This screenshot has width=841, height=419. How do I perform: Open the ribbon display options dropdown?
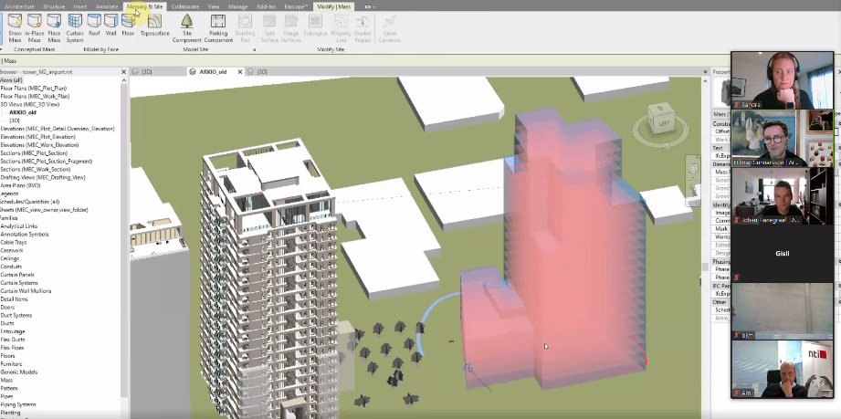pos(370,7)
